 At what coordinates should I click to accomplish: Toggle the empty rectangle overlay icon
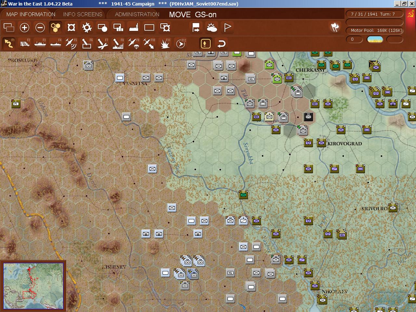click(149, 28)
